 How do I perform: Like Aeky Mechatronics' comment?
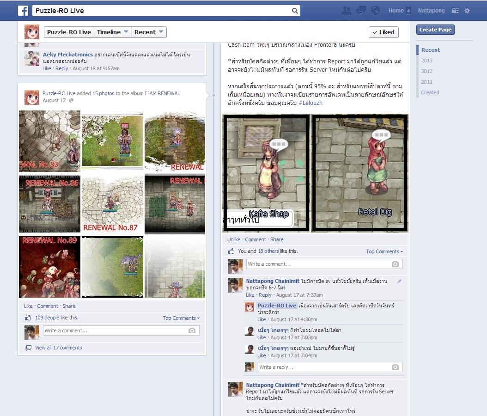tap(47, 68)
